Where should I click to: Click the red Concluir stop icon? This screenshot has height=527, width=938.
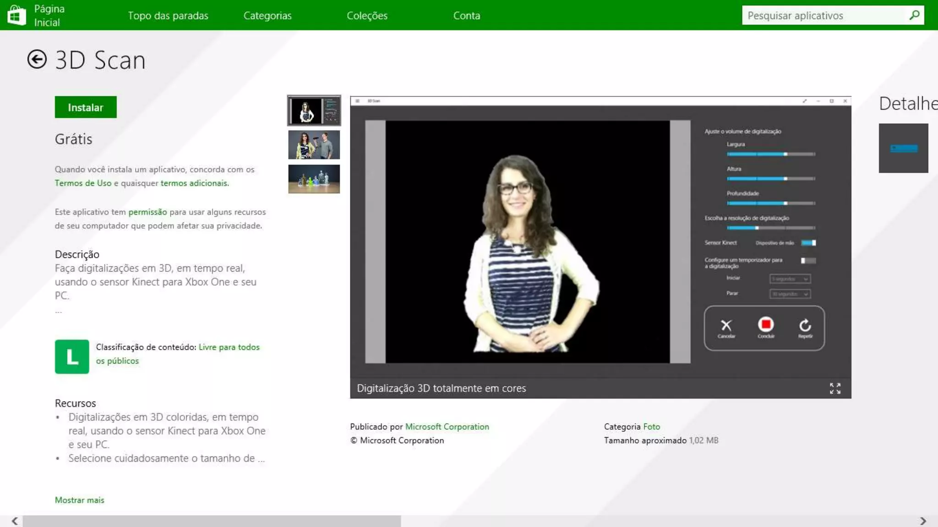(766, 324)
